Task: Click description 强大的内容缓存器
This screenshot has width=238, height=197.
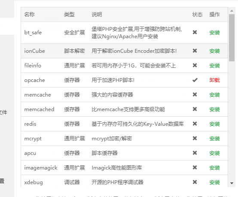Action: pos(112,95)
